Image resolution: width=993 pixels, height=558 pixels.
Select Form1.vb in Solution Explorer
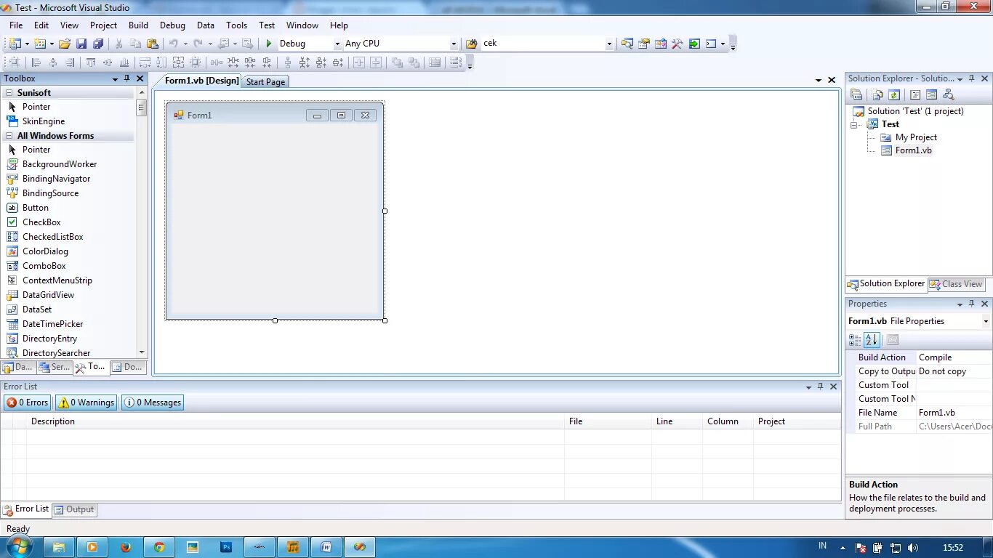pos(913,150)
